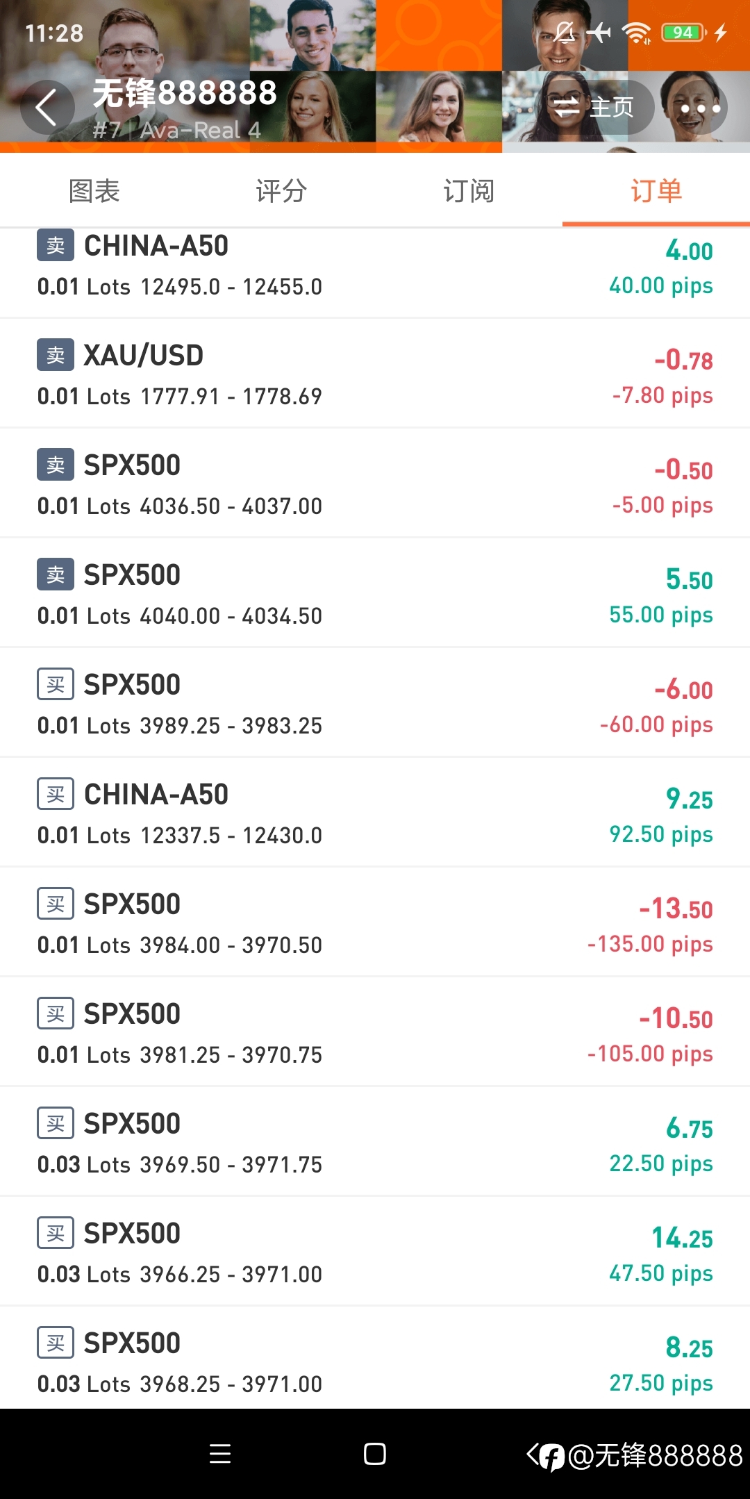This screenshot has width=750, height=1499.
Task: Switch to the 评分 tab
Action: pos(281,190)
